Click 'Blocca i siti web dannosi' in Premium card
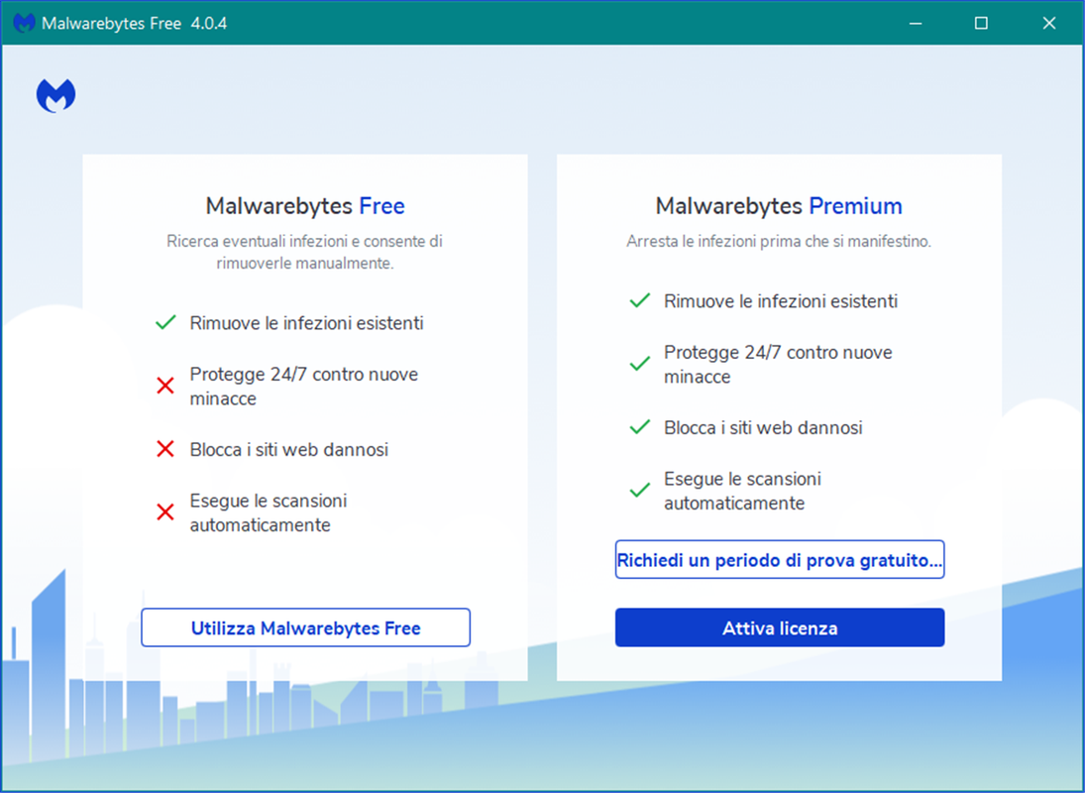The width and height of the screenshot is (1085, 793). pyautogui.click(x=763, y=427)
